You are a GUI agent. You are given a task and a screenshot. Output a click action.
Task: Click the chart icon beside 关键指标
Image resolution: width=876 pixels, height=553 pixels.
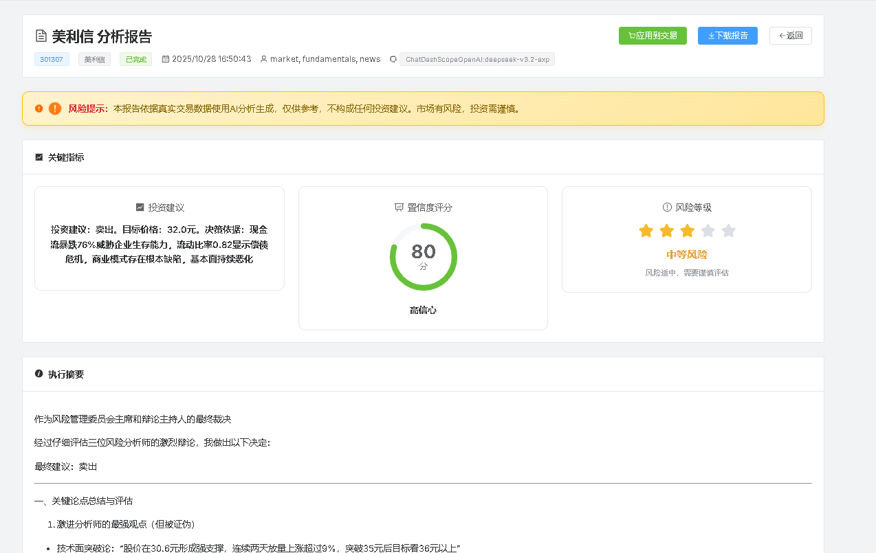pyautogui.click(x=39, y=157)
